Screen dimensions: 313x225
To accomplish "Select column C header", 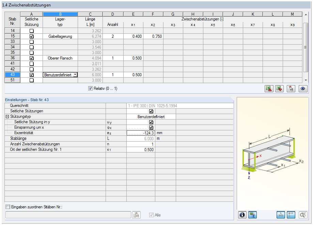I will coord(90,14).
